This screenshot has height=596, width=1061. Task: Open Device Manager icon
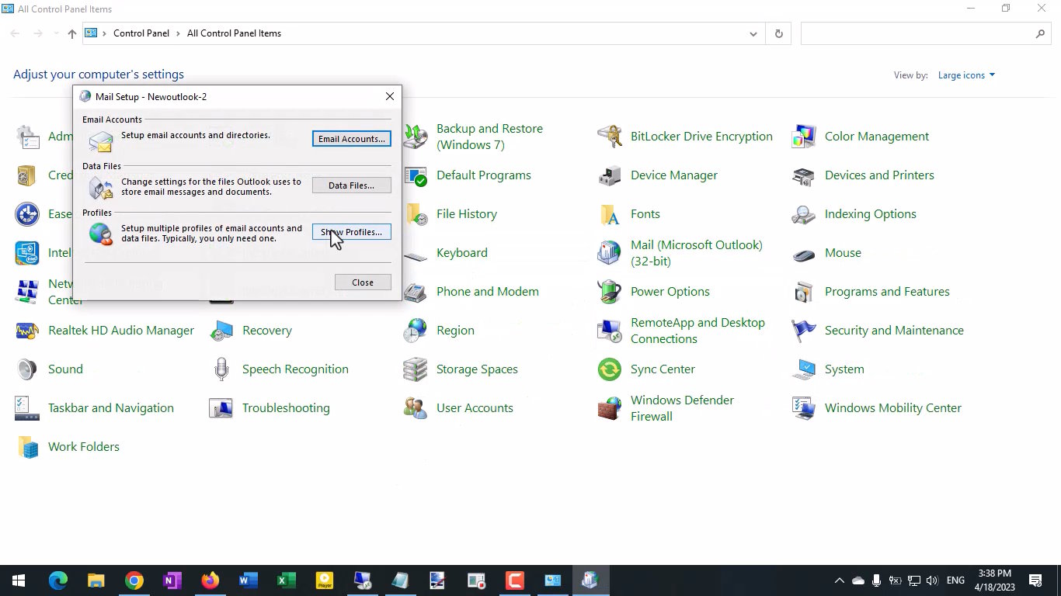[x=610, y=175]
